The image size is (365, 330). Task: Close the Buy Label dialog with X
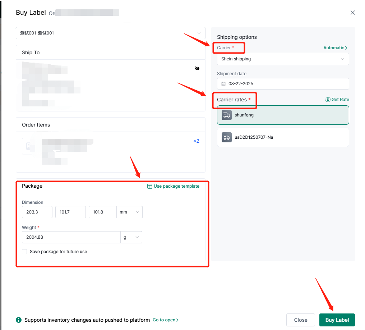pos(352,13)
